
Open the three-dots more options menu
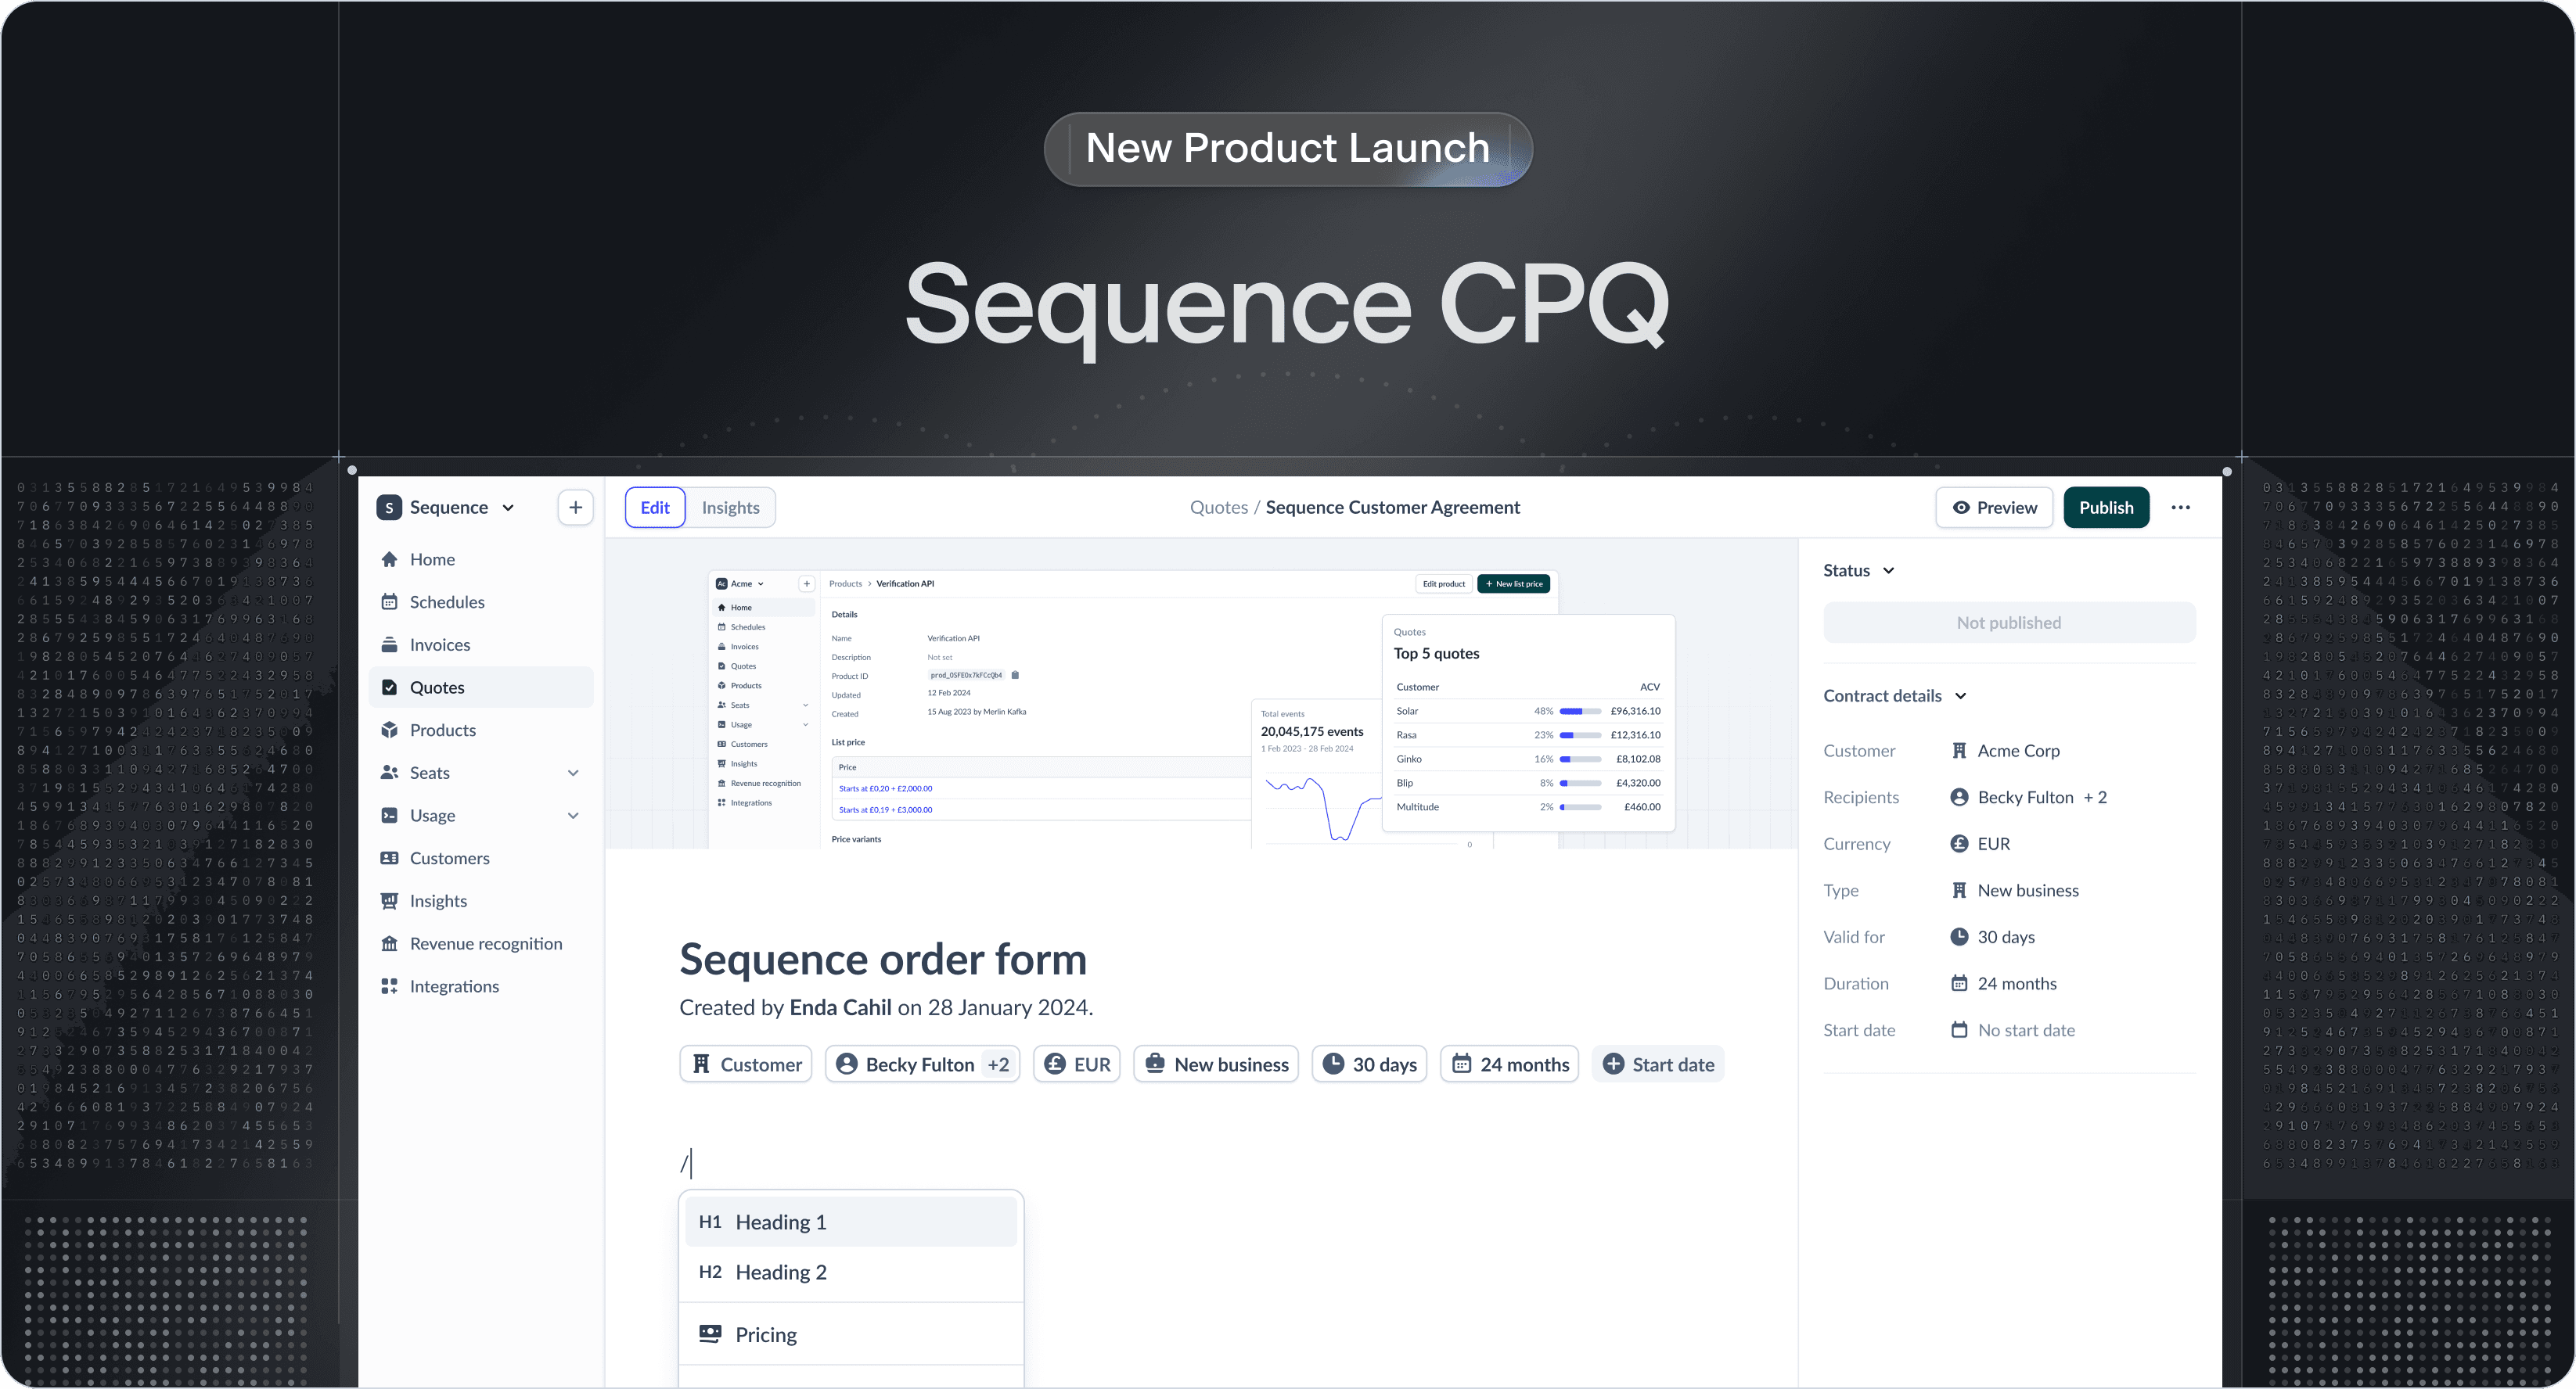click(2180, 508)
